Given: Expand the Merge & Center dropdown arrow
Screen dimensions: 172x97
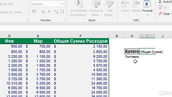Looking at the screenshot, I should [x=25, y=12].
